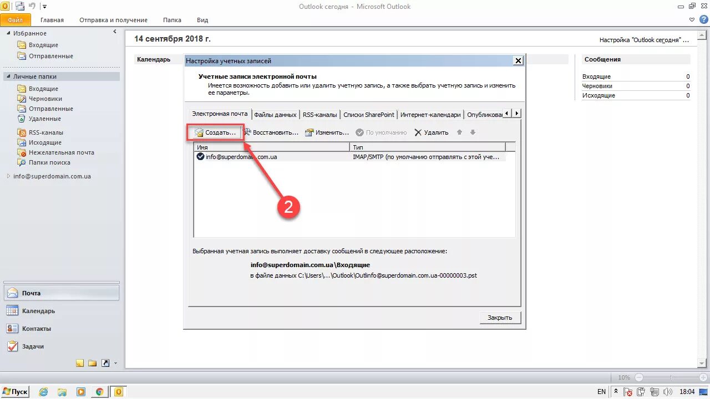
Task: Click the Outlook application icon in title bar
Action: coord(5,6)
